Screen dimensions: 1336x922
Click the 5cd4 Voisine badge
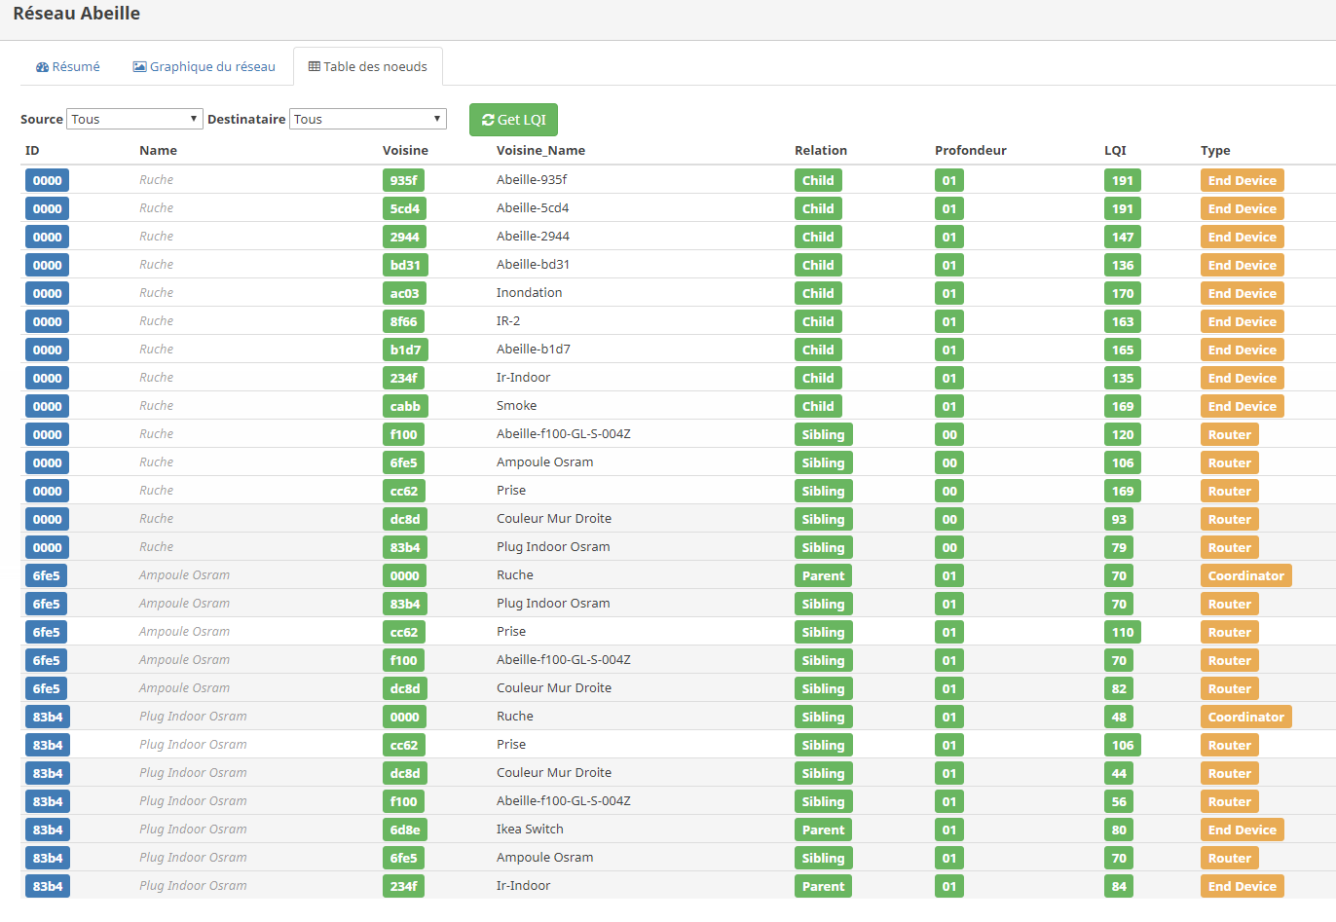[404, 208]
